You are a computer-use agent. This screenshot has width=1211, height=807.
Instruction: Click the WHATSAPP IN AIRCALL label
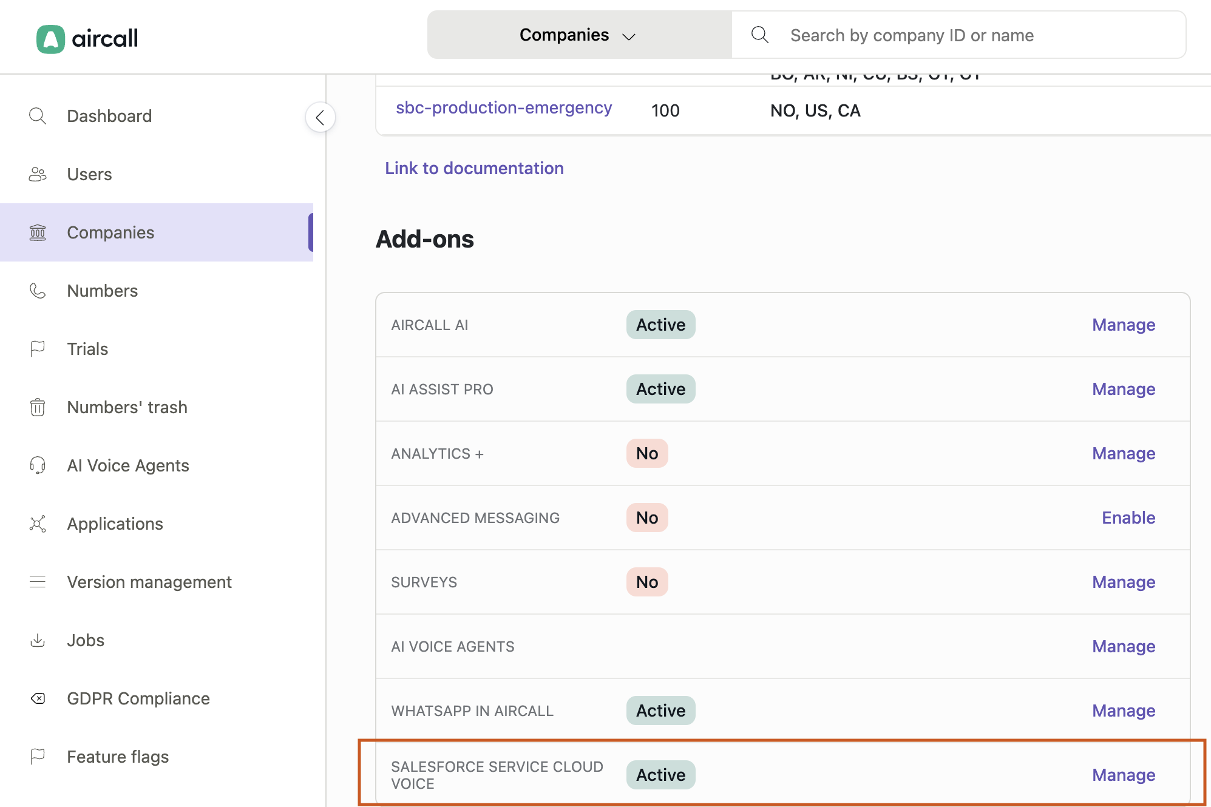coord(472,711)
